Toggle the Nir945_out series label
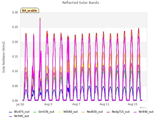Screen dimensions: 162x121 coord(22,116)
